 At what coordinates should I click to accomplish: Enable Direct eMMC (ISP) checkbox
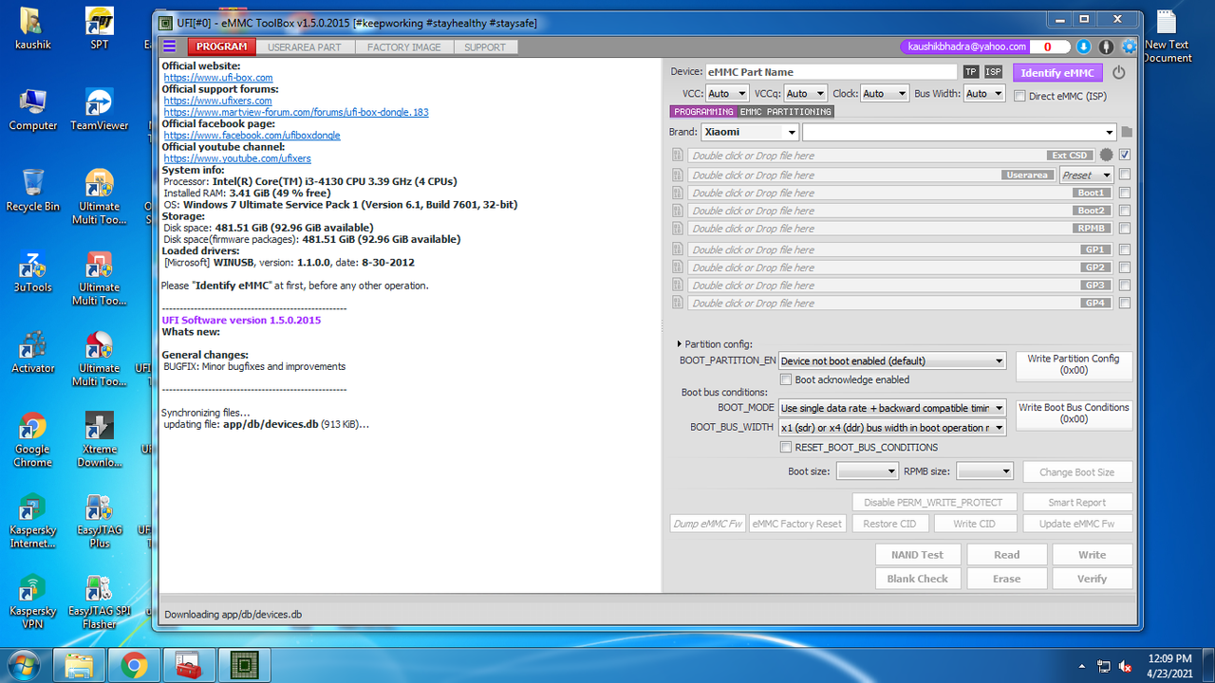pos(1019,96)
